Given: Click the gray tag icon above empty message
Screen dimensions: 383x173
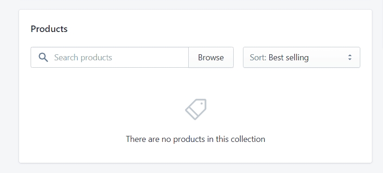Looking at the screenshot, I should click(196, 109).
